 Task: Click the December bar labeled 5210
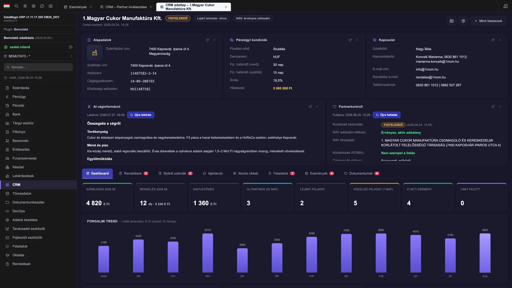tap(208, 253)
